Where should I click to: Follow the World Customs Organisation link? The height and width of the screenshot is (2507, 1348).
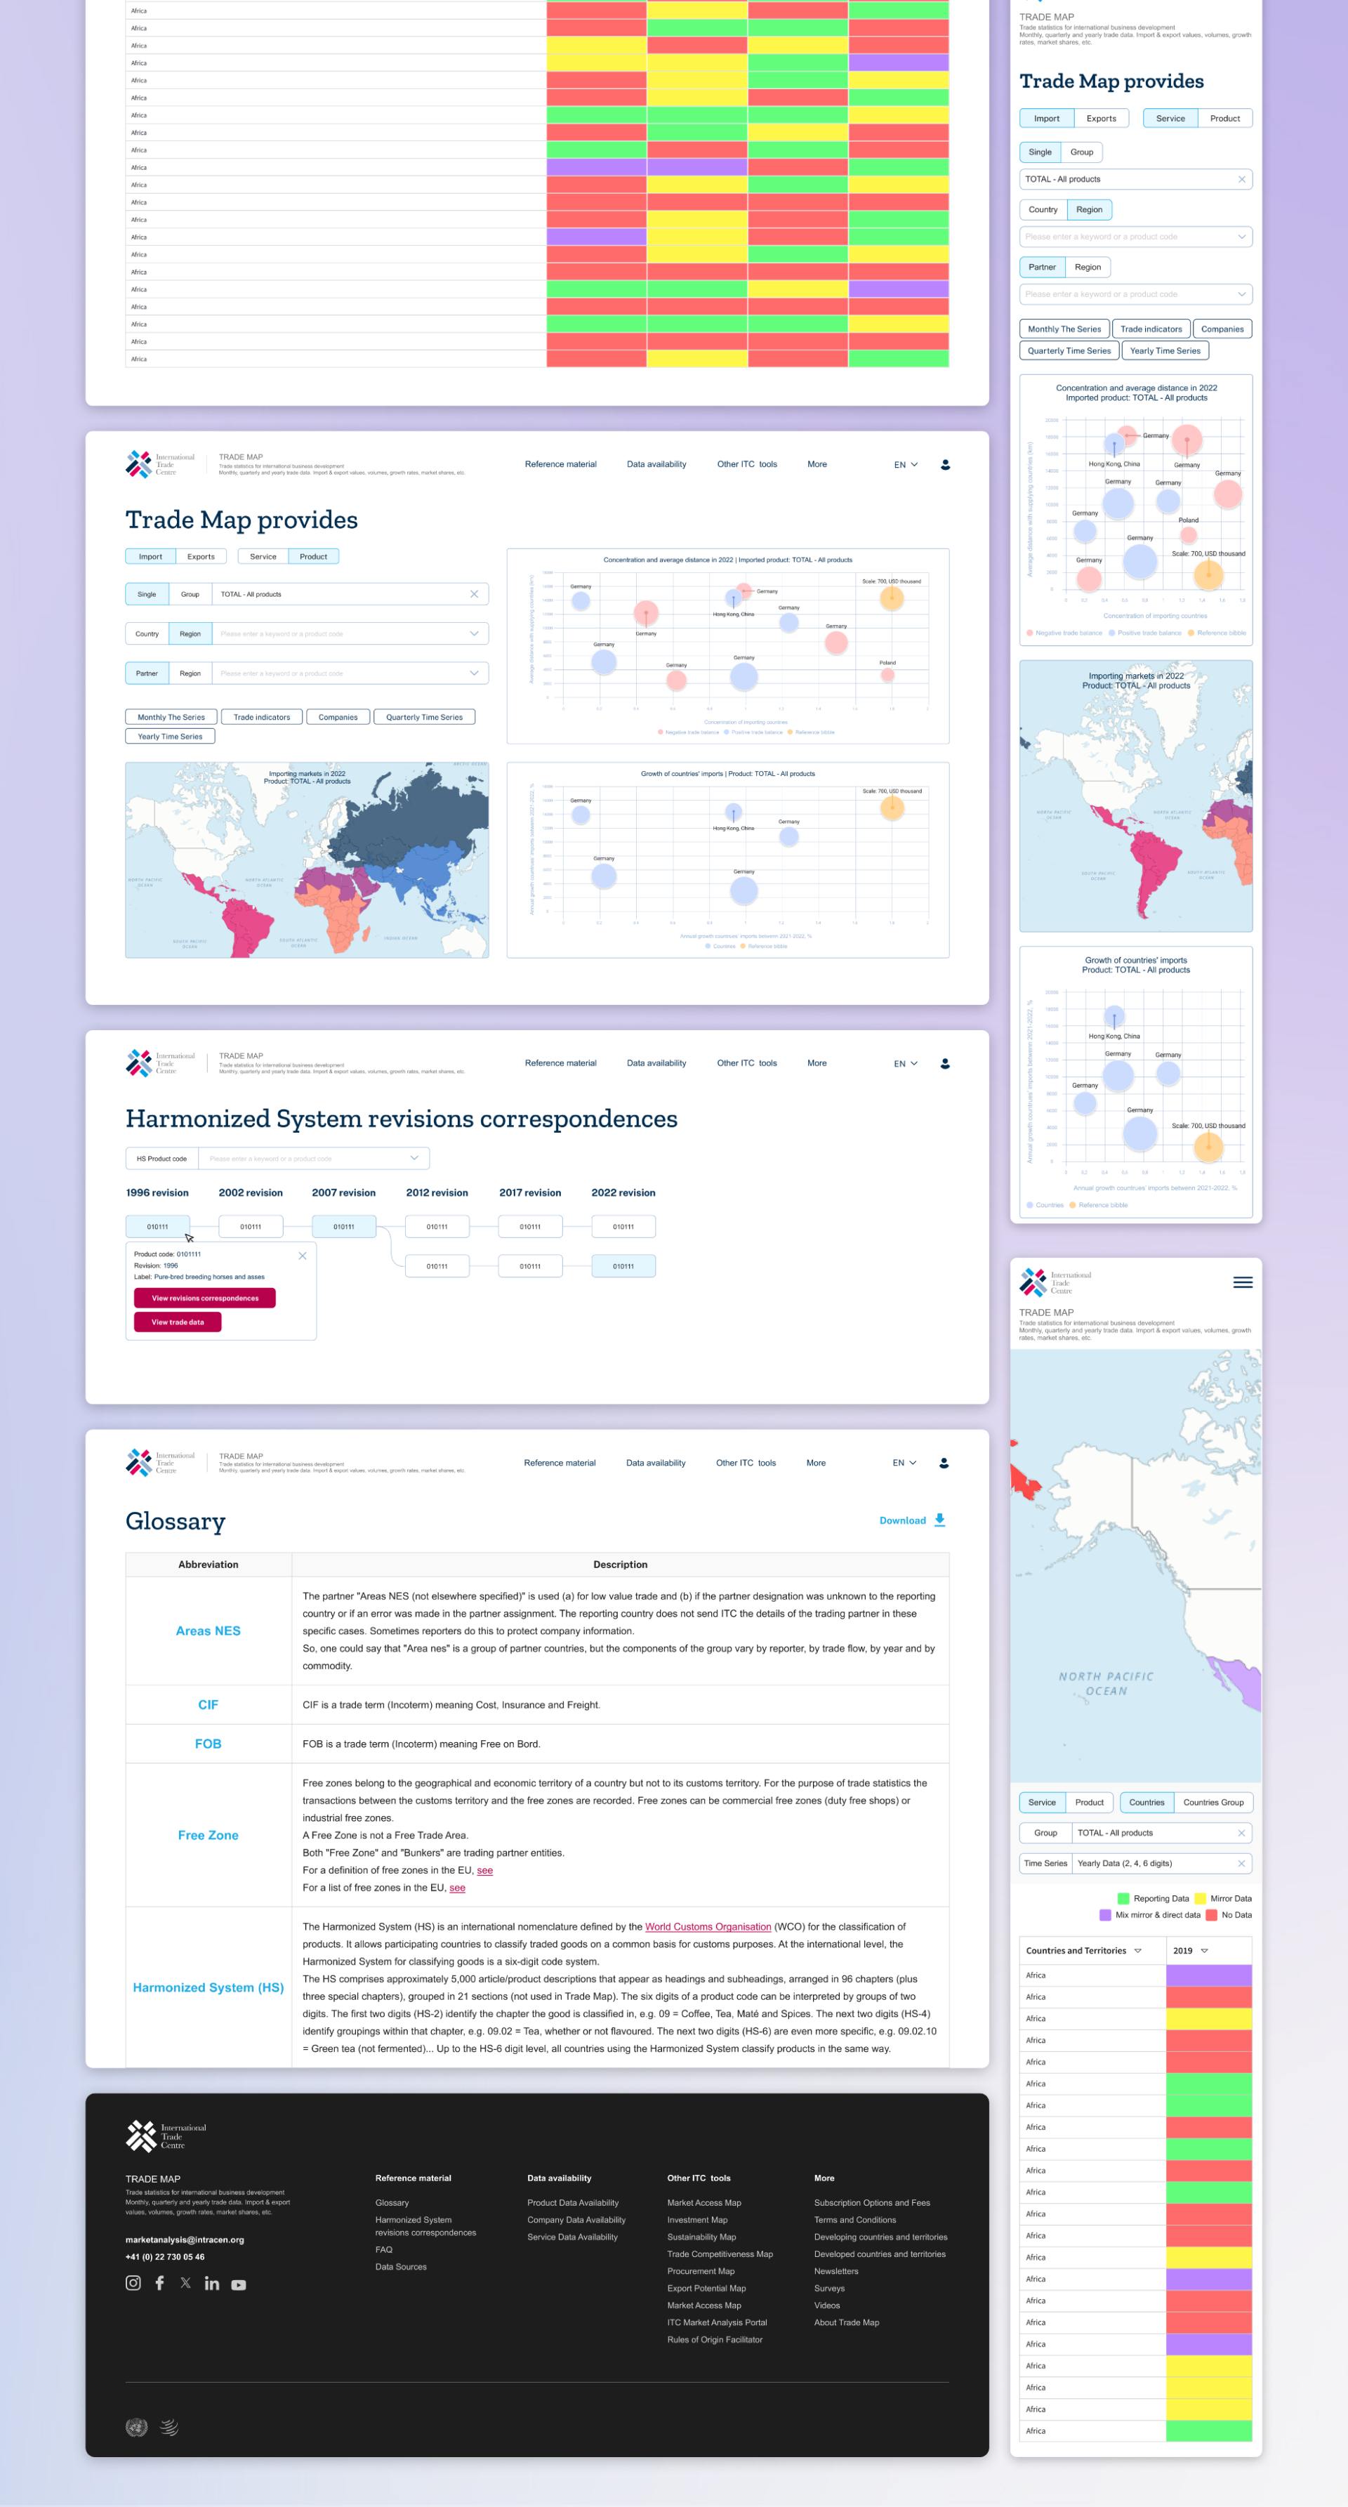click(x=708, y=1927)
